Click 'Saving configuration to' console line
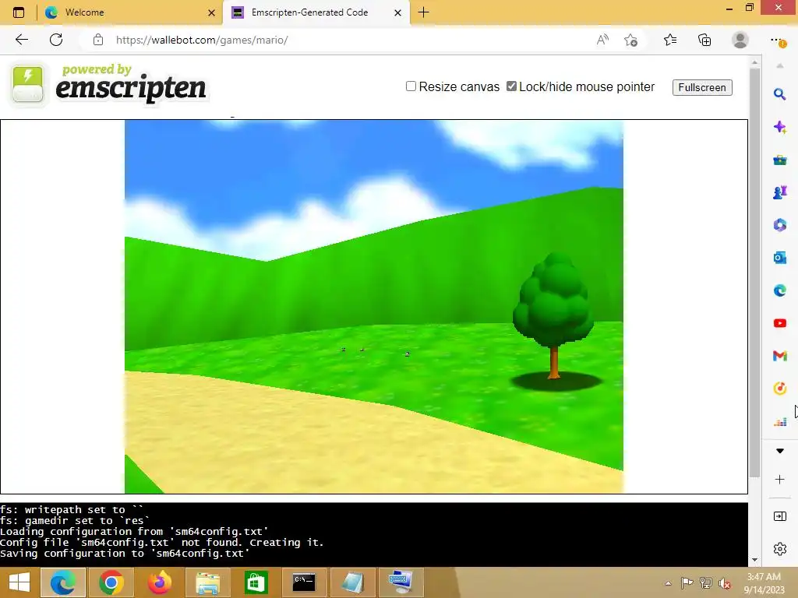798x598 pixels. click(125, 554)
